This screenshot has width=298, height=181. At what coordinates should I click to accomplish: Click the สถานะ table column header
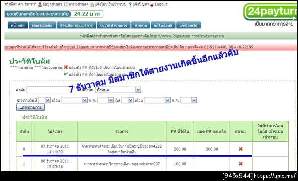point(240,131)
